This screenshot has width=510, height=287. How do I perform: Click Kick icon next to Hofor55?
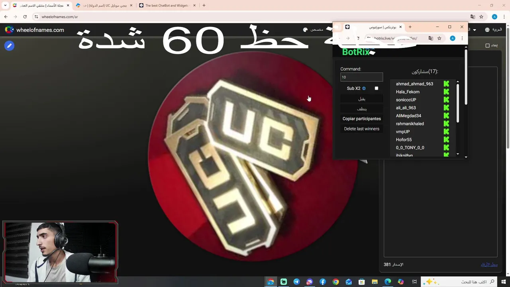(446, 140)
